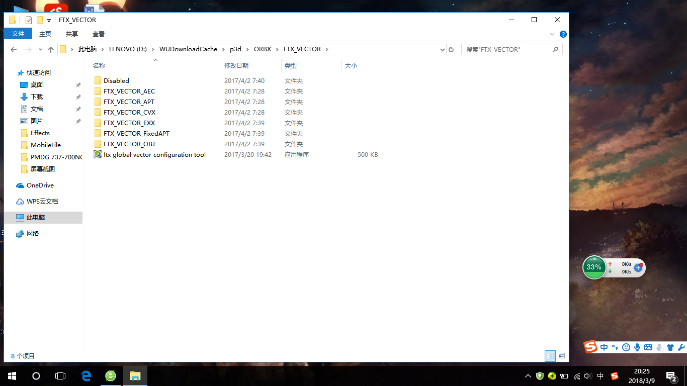687x386 pixels.
Task: Click the Properties icon in the title bar
Action: 29,20
